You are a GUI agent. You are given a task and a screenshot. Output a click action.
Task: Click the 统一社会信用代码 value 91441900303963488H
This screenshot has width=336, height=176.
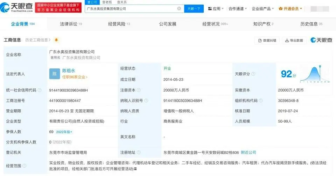tap(68, 90)
